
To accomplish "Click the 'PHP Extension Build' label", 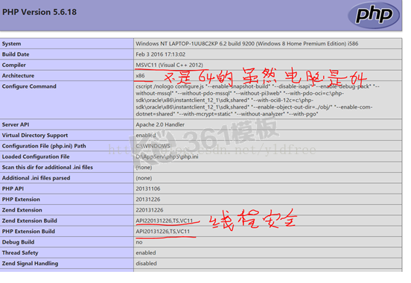I will pyautogui.click(x=28, y=232).
